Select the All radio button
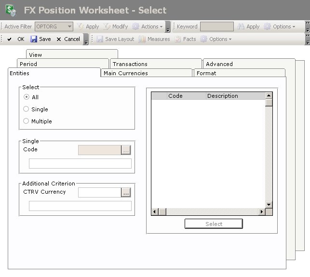Image resolution: width=310 pixels, height=277 pixels. (x=26, y=97)
